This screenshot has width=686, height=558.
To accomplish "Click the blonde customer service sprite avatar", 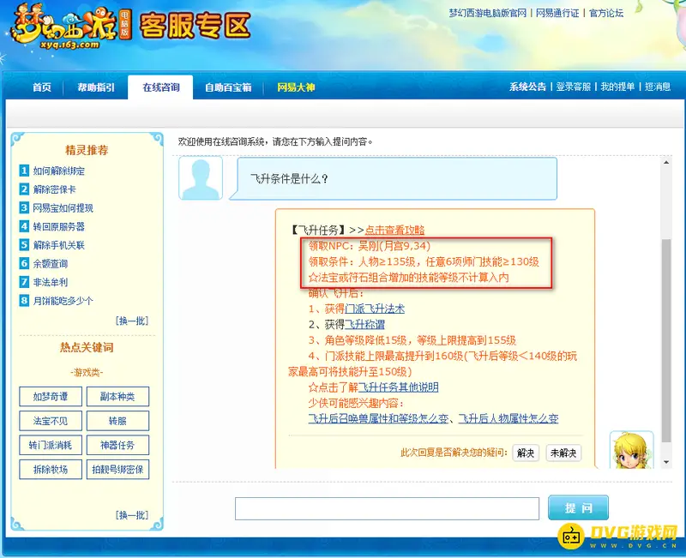I will click(x=632, y=450).
